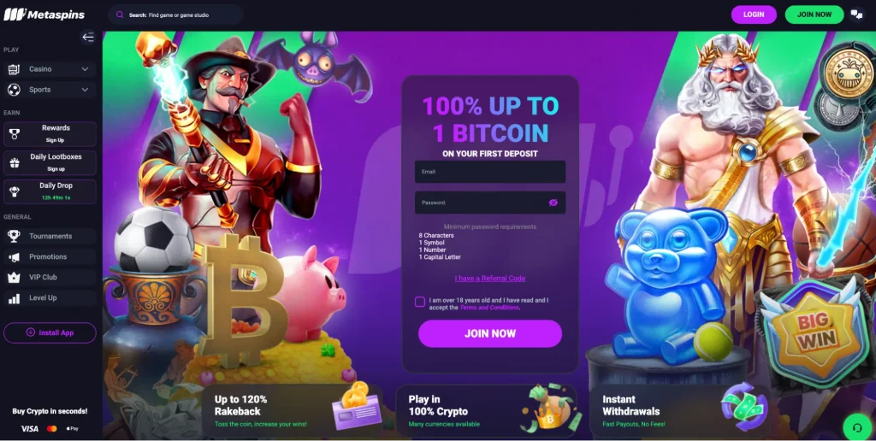Click the VIP Club crown icon
Screen dimensions: 876x441
click(x=14, y=278)
